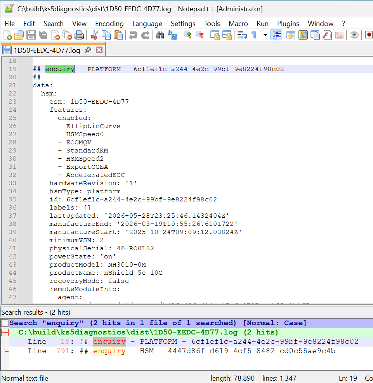Click the esn value 1D50-EEDC-4D77

(x=100, y=102)
